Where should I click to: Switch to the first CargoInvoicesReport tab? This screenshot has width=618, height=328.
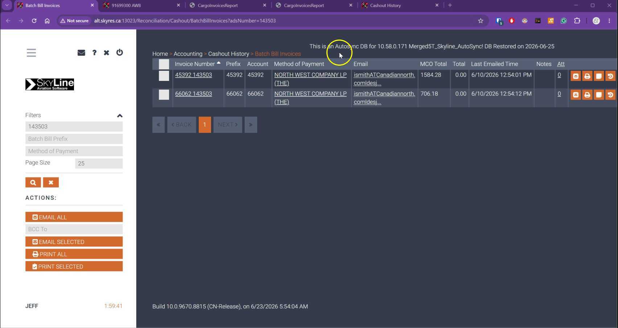coord(228,5)
